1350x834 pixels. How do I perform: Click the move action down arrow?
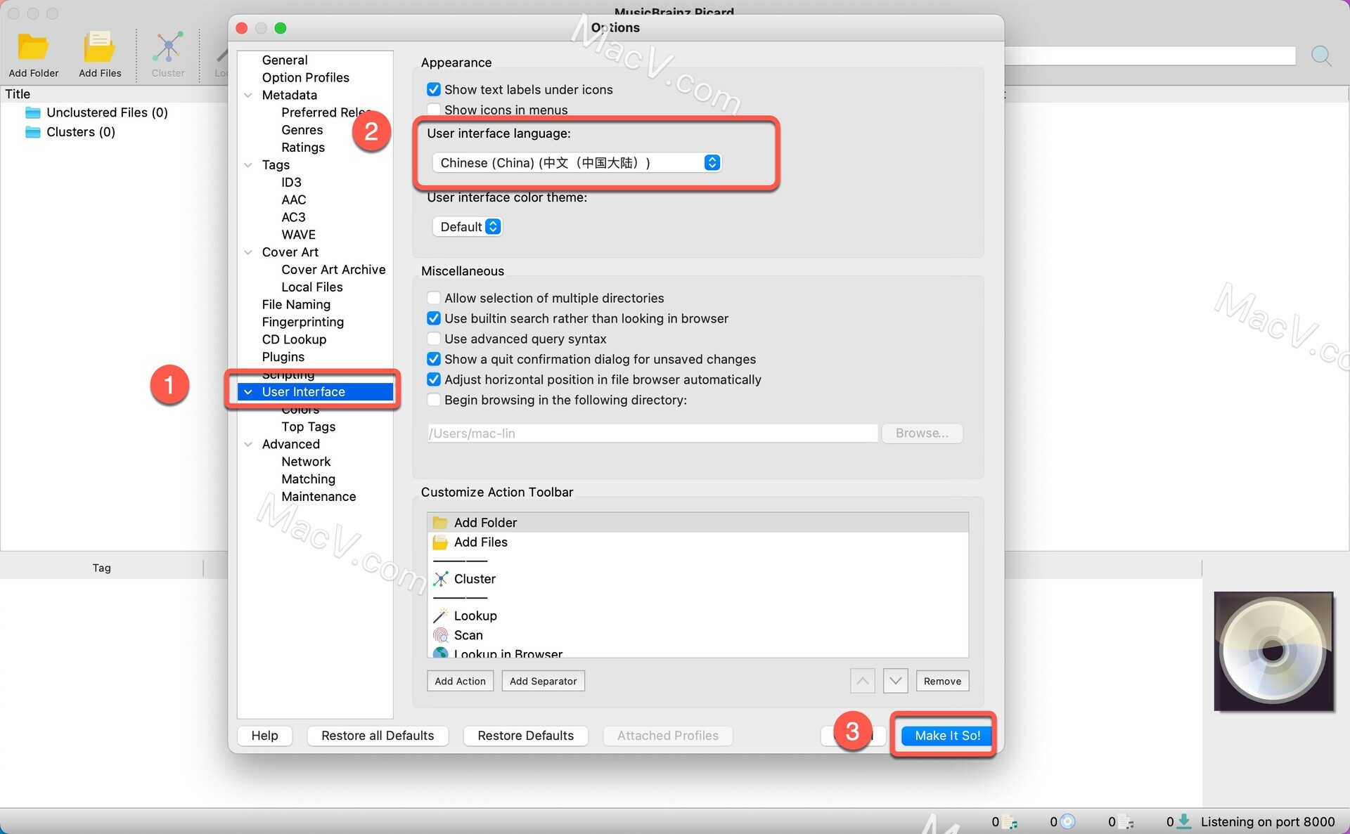(x=895, y=681)
